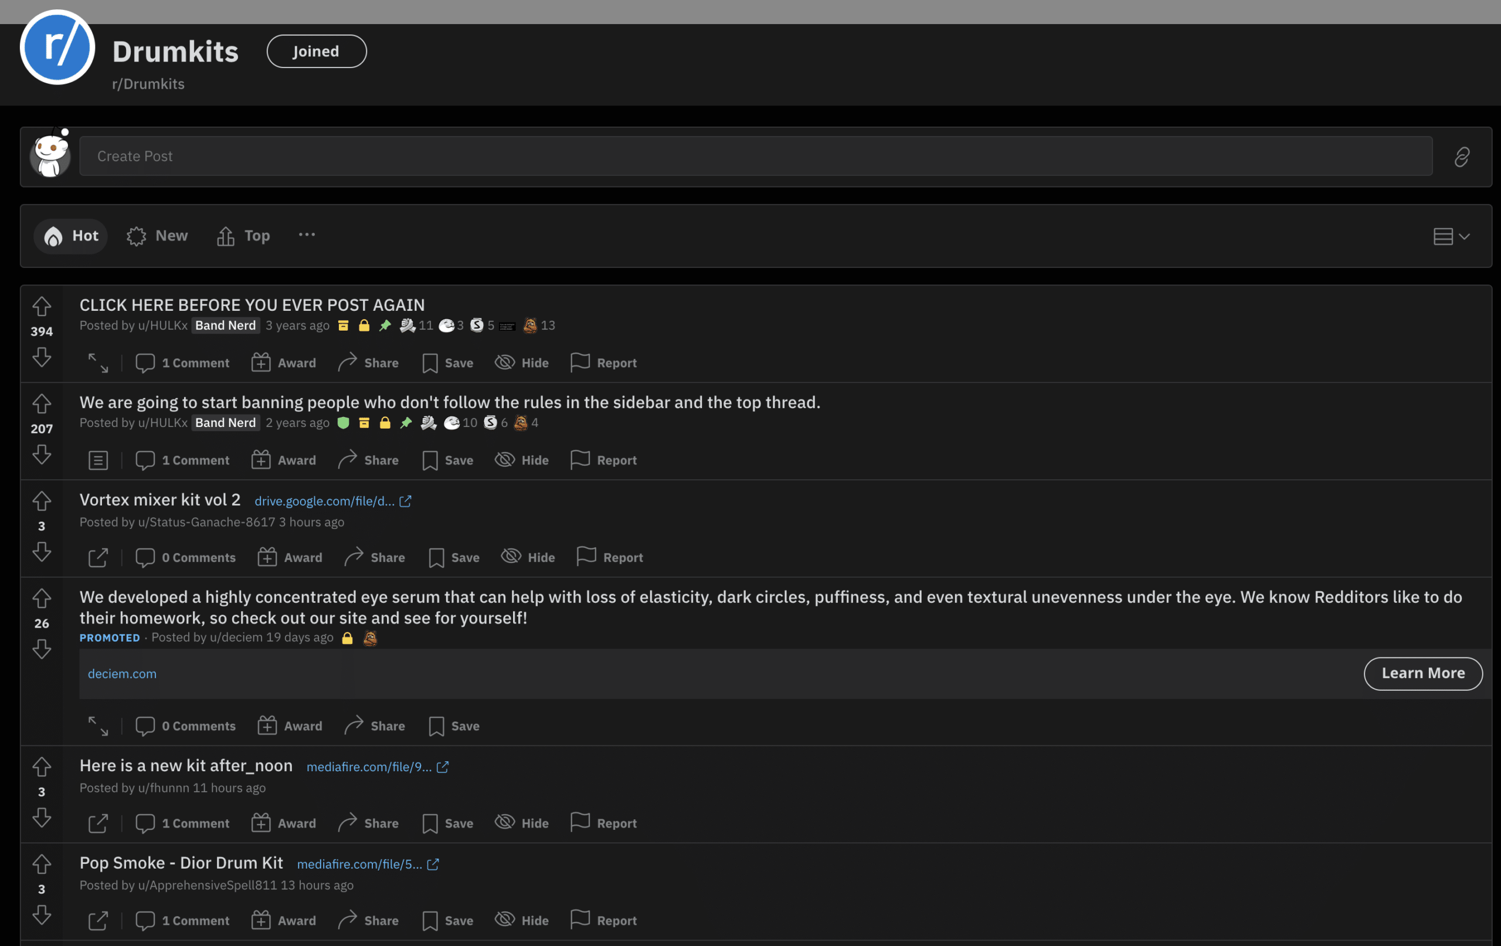Select the Top sort tab
This screenshot has height=946, width=1501.
point(243,236)
